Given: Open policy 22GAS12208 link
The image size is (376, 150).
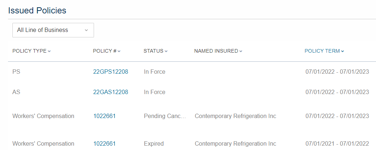Looking at the screenshot, I should [110, 92].
